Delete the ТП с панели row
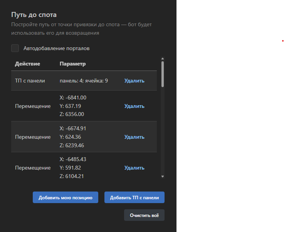The height and width of the screenshot is (232, 284). point(134,81)
